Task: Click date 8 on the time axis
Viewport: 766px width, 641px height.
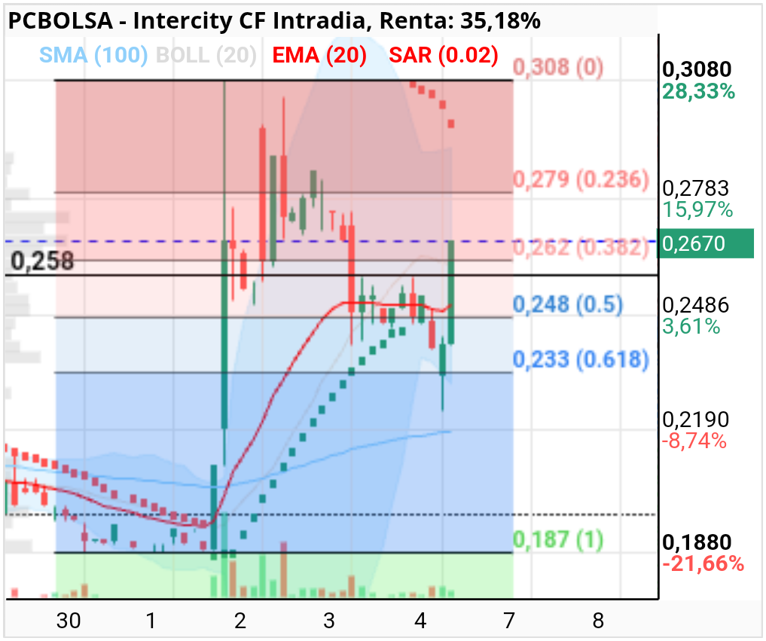Action: [598, 621]
